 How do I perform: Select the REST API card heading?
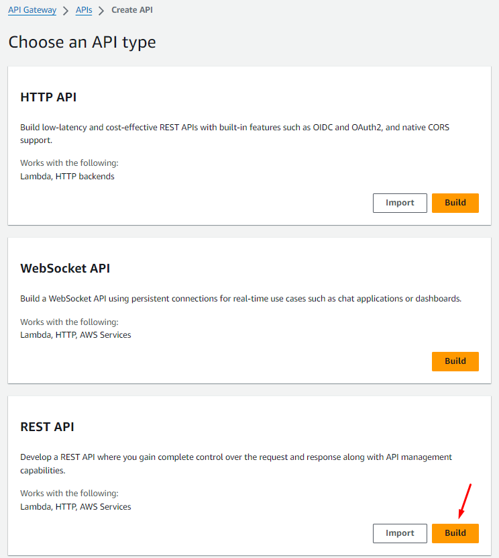pyautogui.click(x=47, y=427)
